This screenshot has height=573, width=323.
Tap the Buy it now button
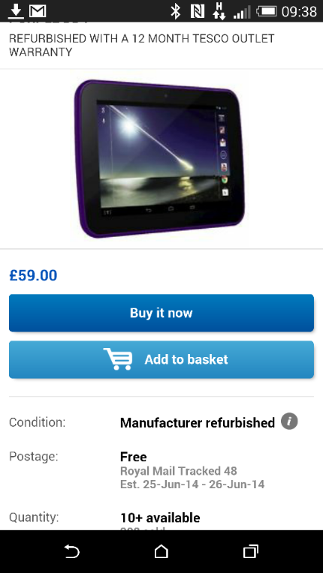click(161, 313)
